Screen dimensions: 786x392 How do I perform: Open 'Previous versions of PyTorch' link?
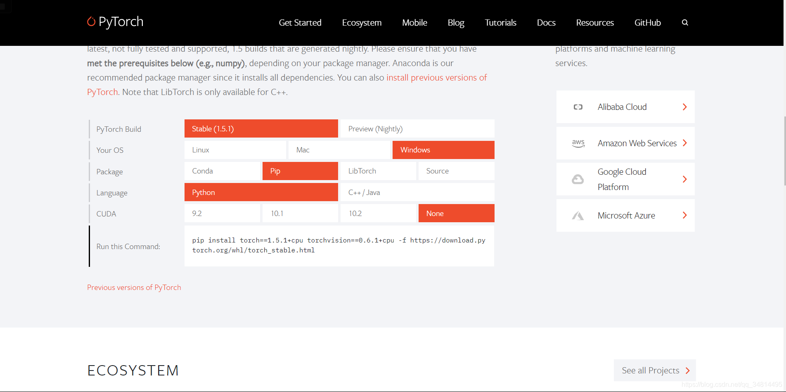tap(134, 287)
